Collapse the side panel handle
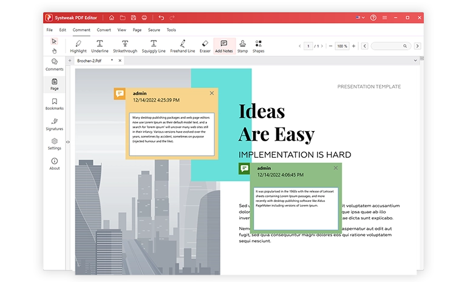 tap(68, 142)
